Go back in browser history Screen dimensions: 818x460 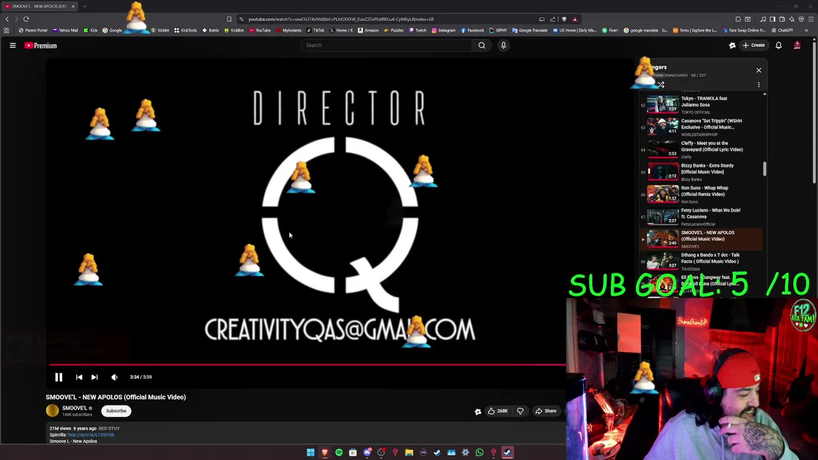(x=7, y=19)
